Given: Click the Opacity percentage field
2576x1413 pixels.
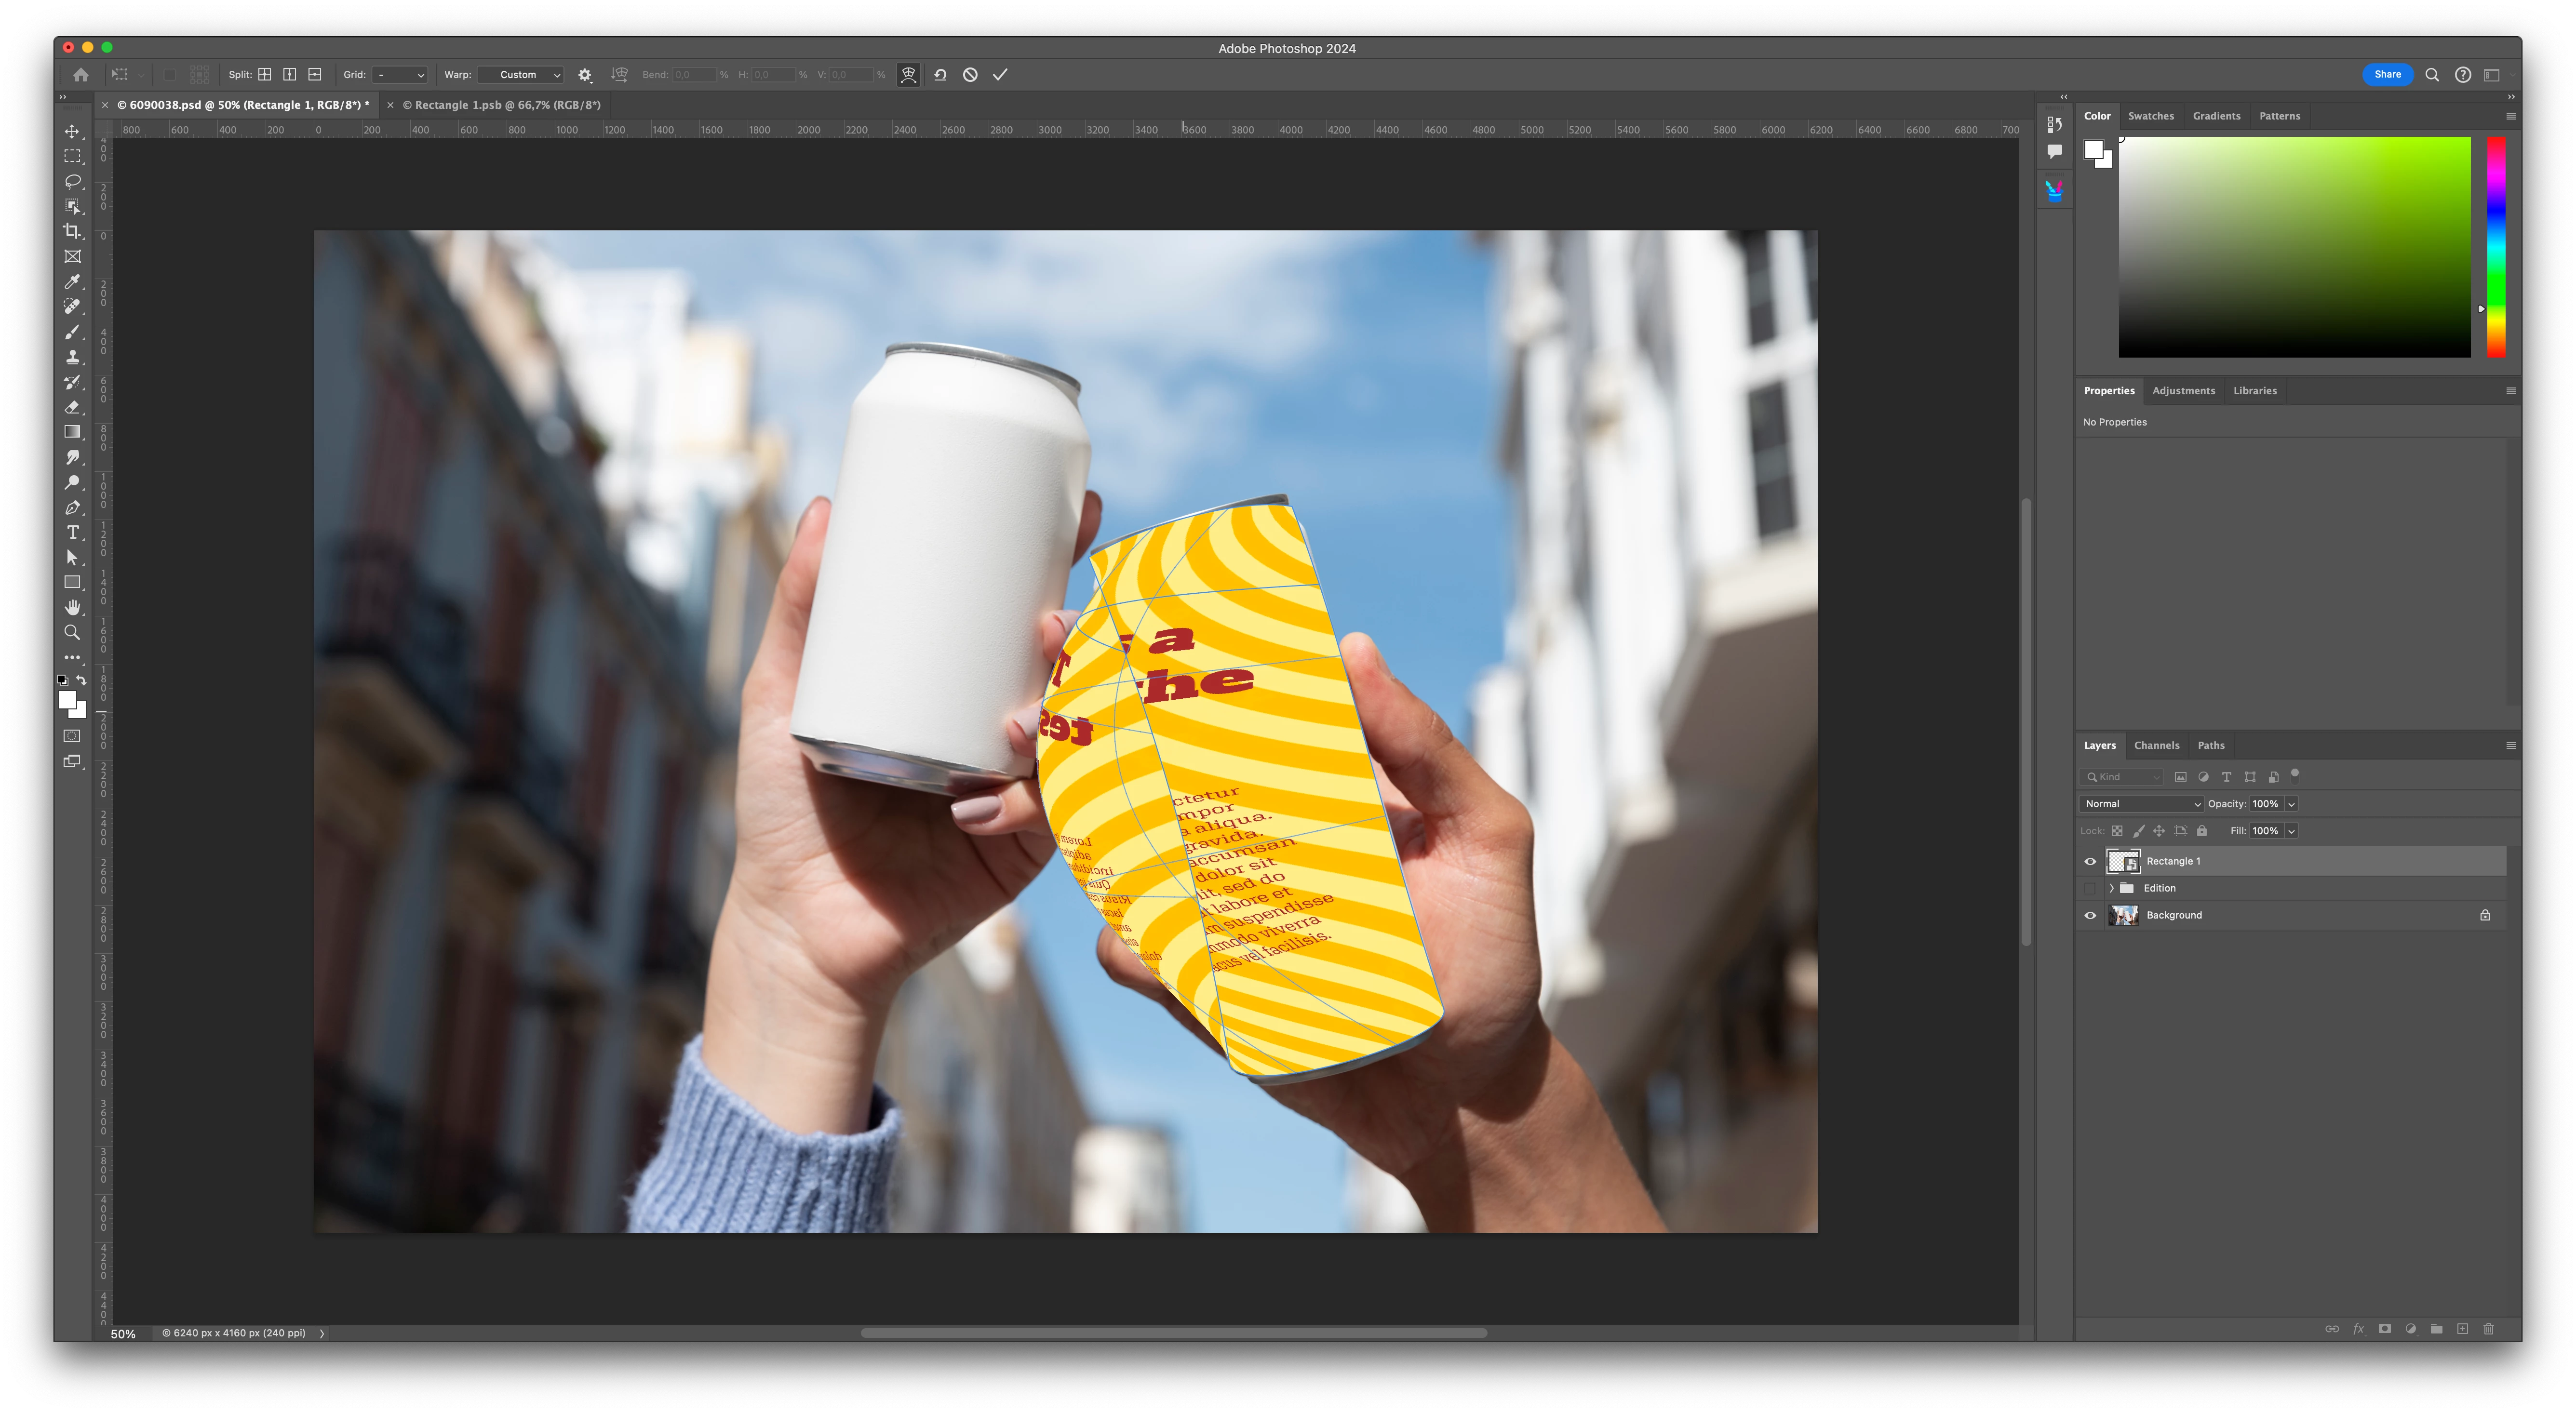Looking at the screenshot, I should click(2265, 804).
